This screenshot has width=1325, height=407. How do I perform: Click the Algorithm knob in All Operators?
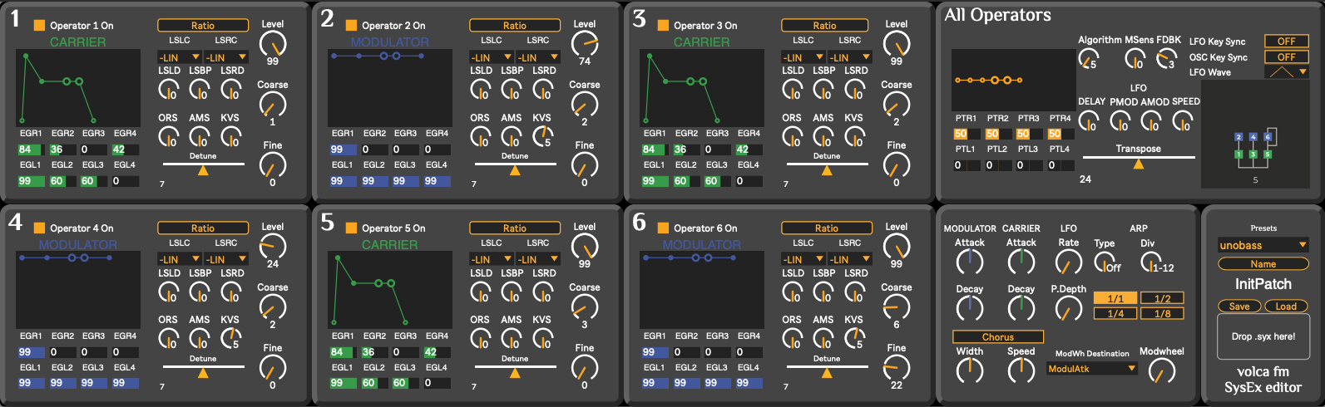click(x=1087, y=58)
